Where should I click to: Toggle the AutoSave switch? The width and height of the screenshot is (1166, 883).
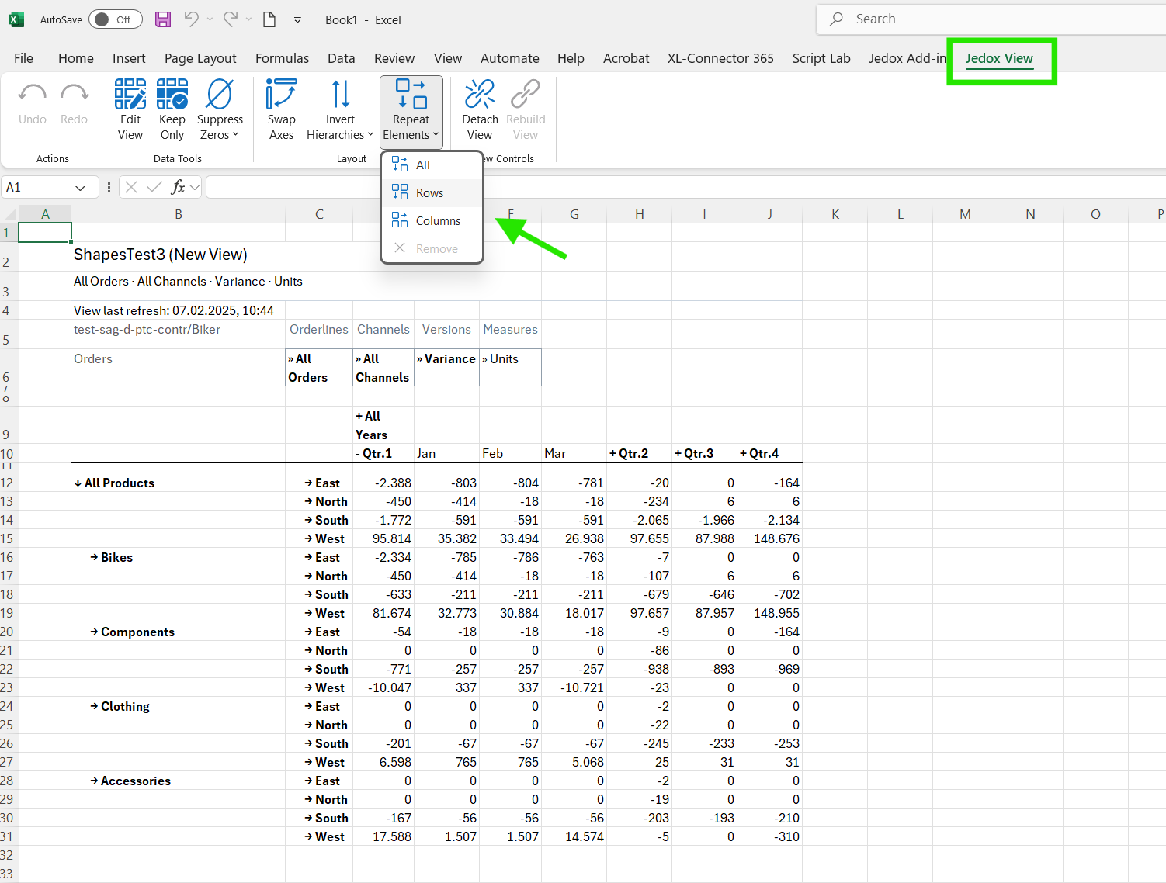tap(115, 19)
